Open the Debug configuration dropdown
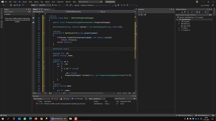The image size is (216, 121). 34,5
